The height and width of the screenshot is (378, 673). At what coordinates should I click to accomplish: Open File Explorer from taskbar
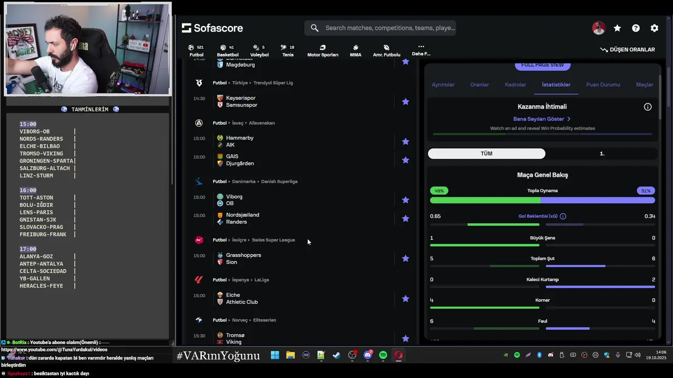pyautogui.click(x=290, y=355)
